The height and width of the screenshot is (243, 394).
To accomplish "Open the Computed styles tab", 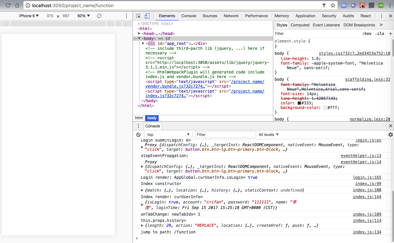I will tap(300, 25).
